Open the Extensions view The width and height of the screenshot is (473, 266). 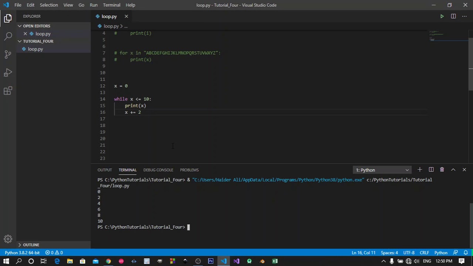(8, 91)
